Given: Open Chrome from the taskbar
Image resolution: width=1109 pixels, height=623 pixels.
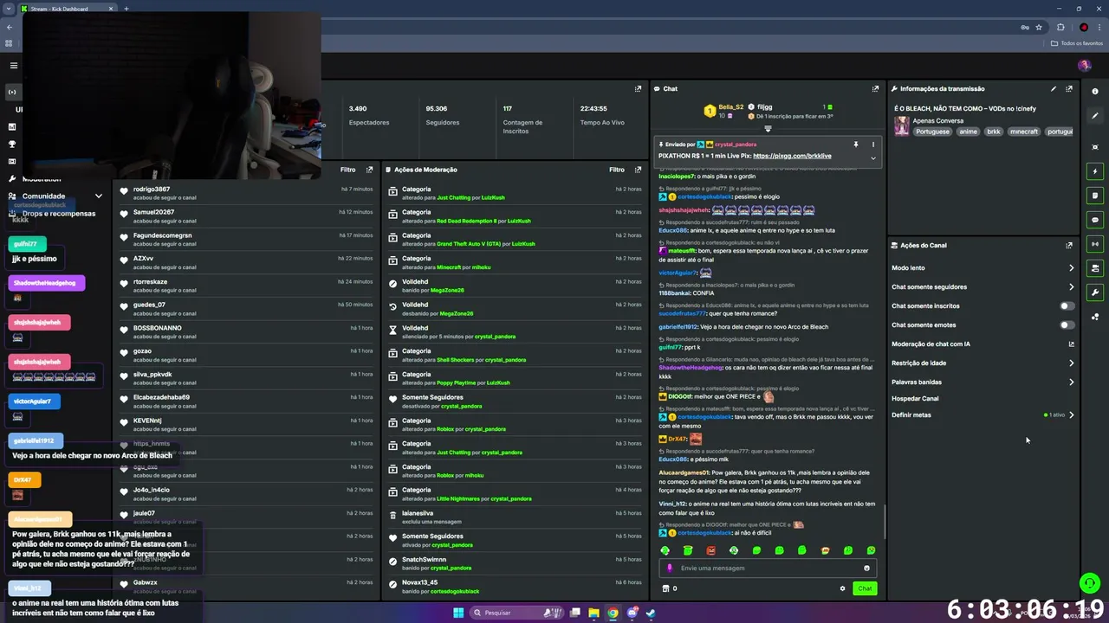Looking at the screenshot, I should click(x=613, y=613).
